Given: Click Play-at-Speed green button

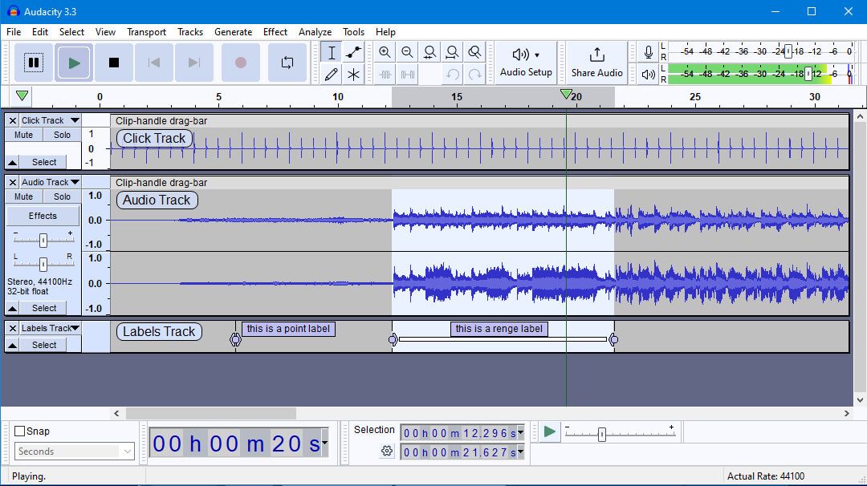Looking at the screenshot, I should click(550, 432).
